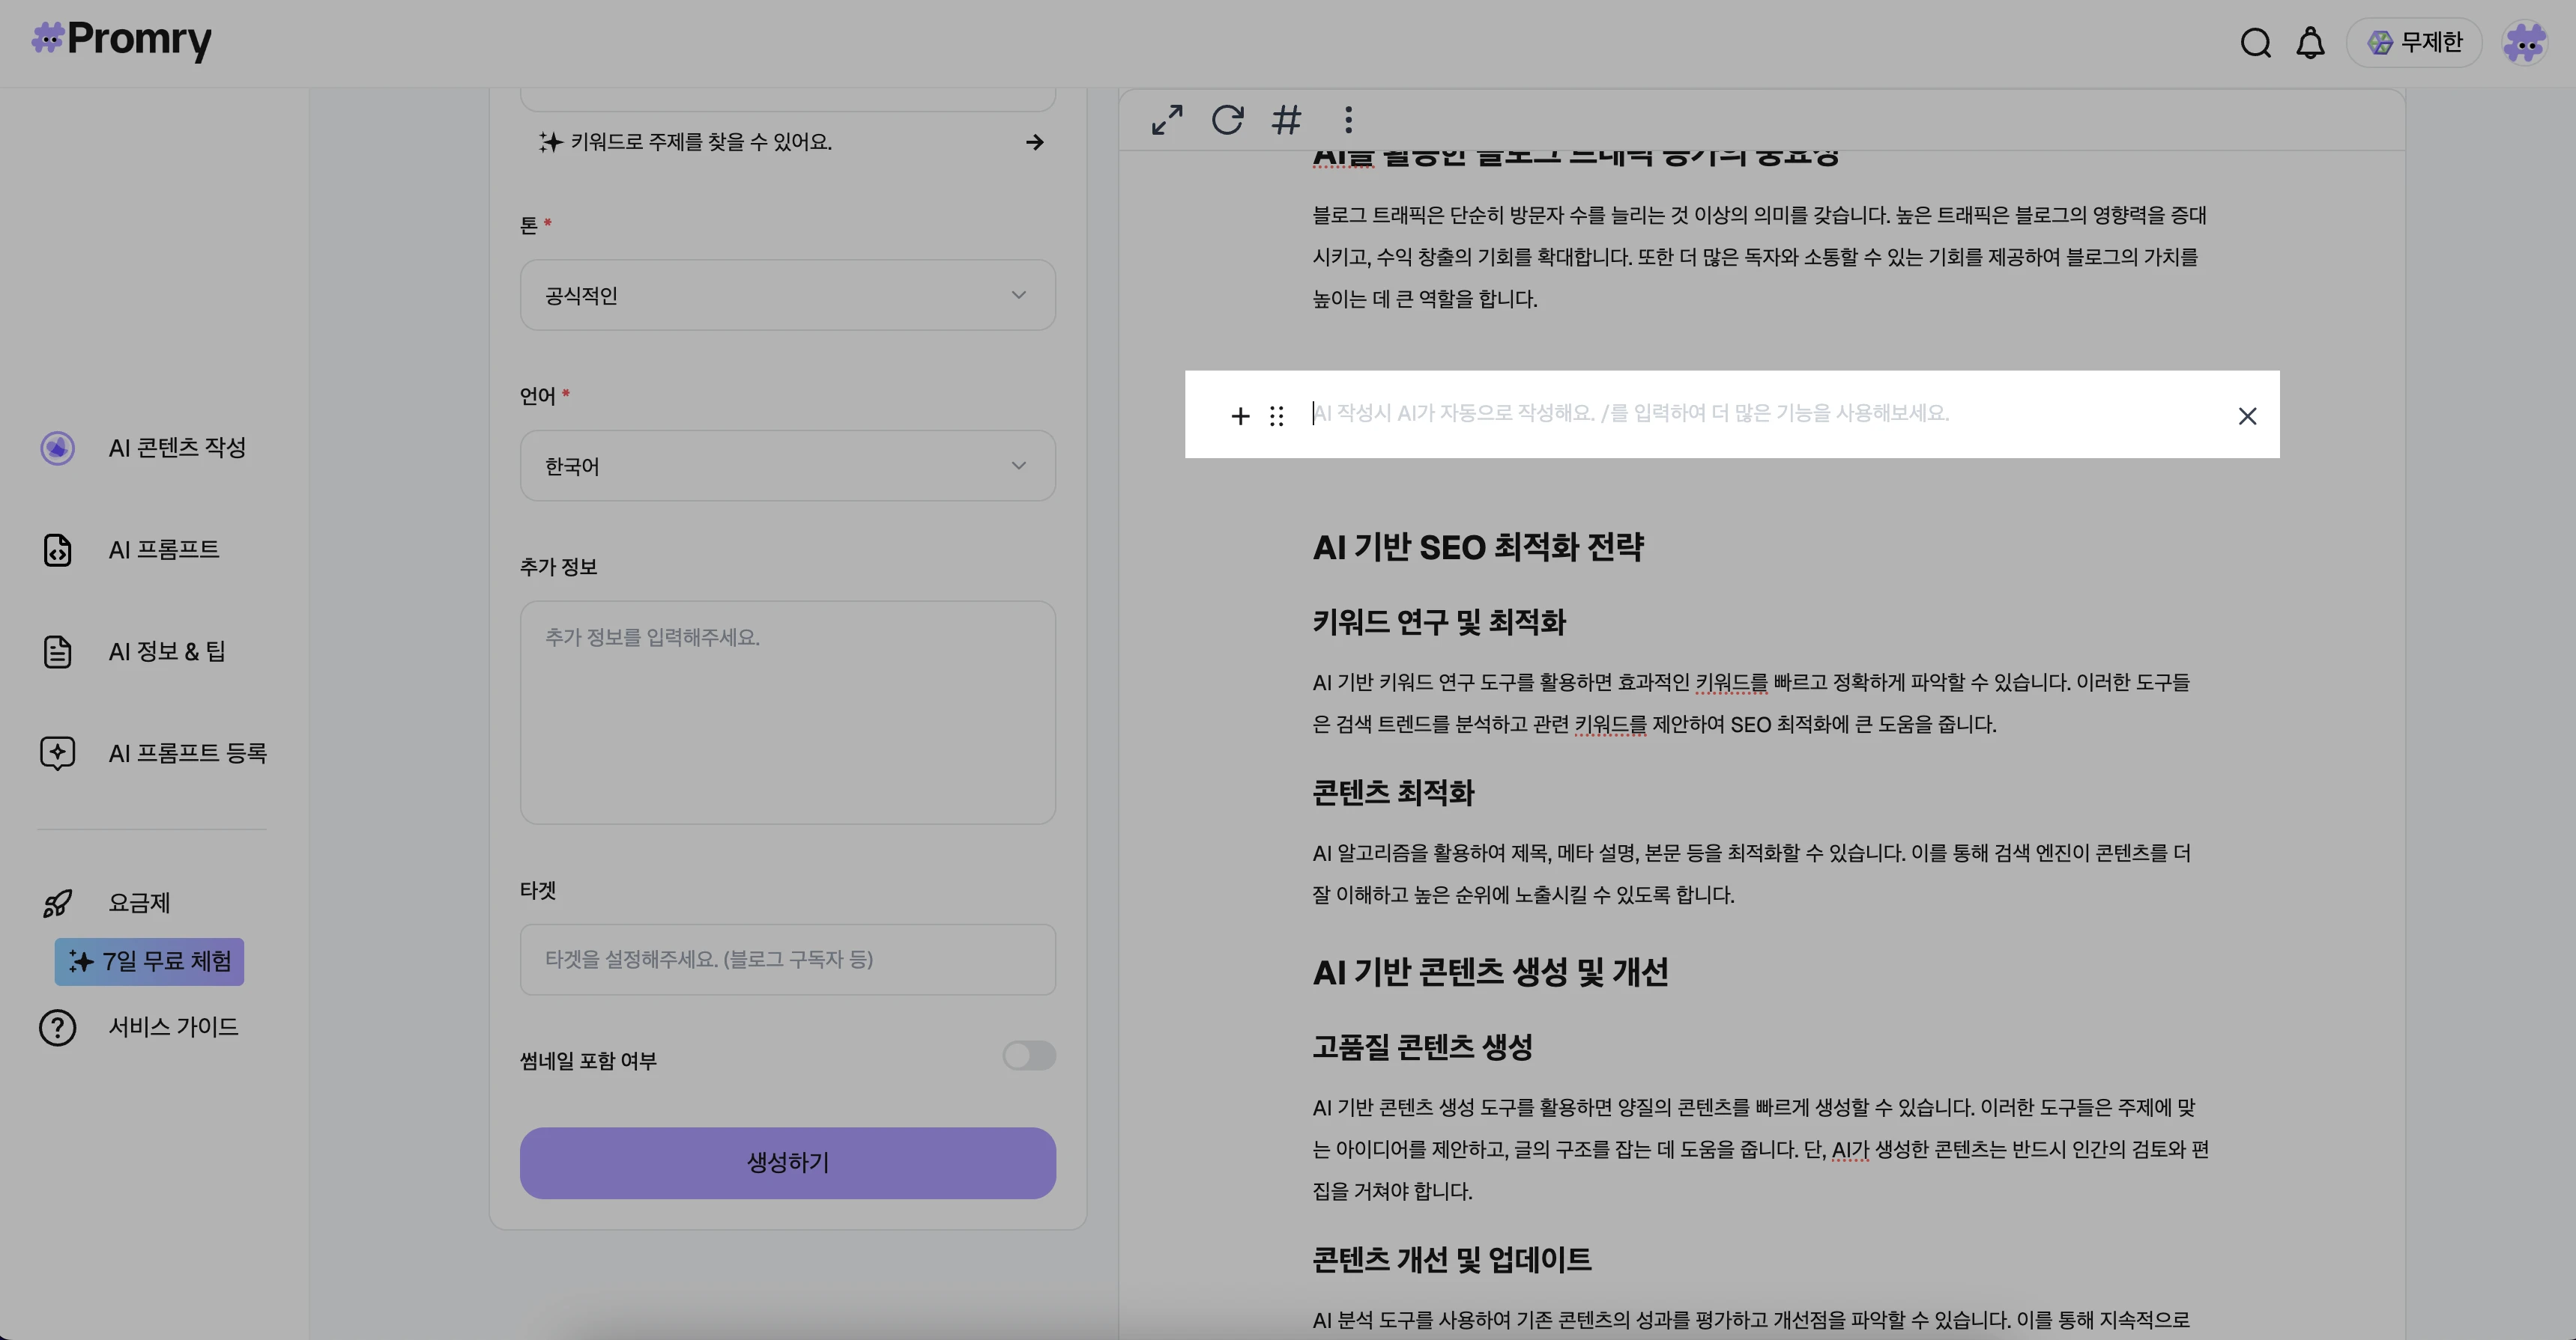Open the notifications bell
Viewport: 2576px width, 1340px height.
pos(2310,43)
